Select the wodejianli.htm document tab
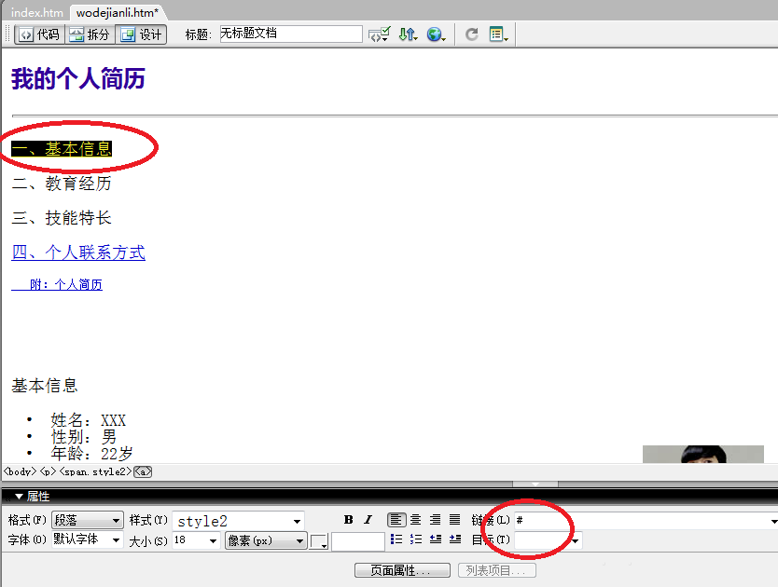This screenshot has height=587, width=778. click(x=118, y=12)
